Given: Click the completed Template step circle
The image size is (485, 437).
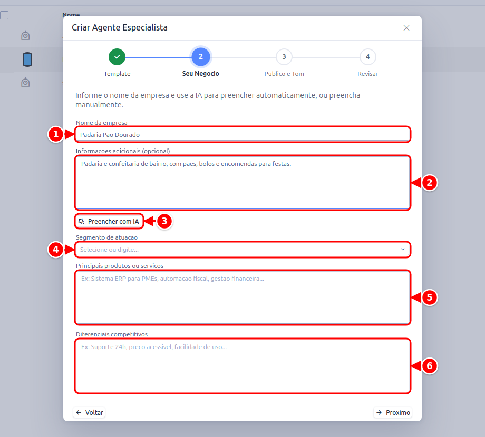Looking at the screenshot, I should tap(117, 57).
